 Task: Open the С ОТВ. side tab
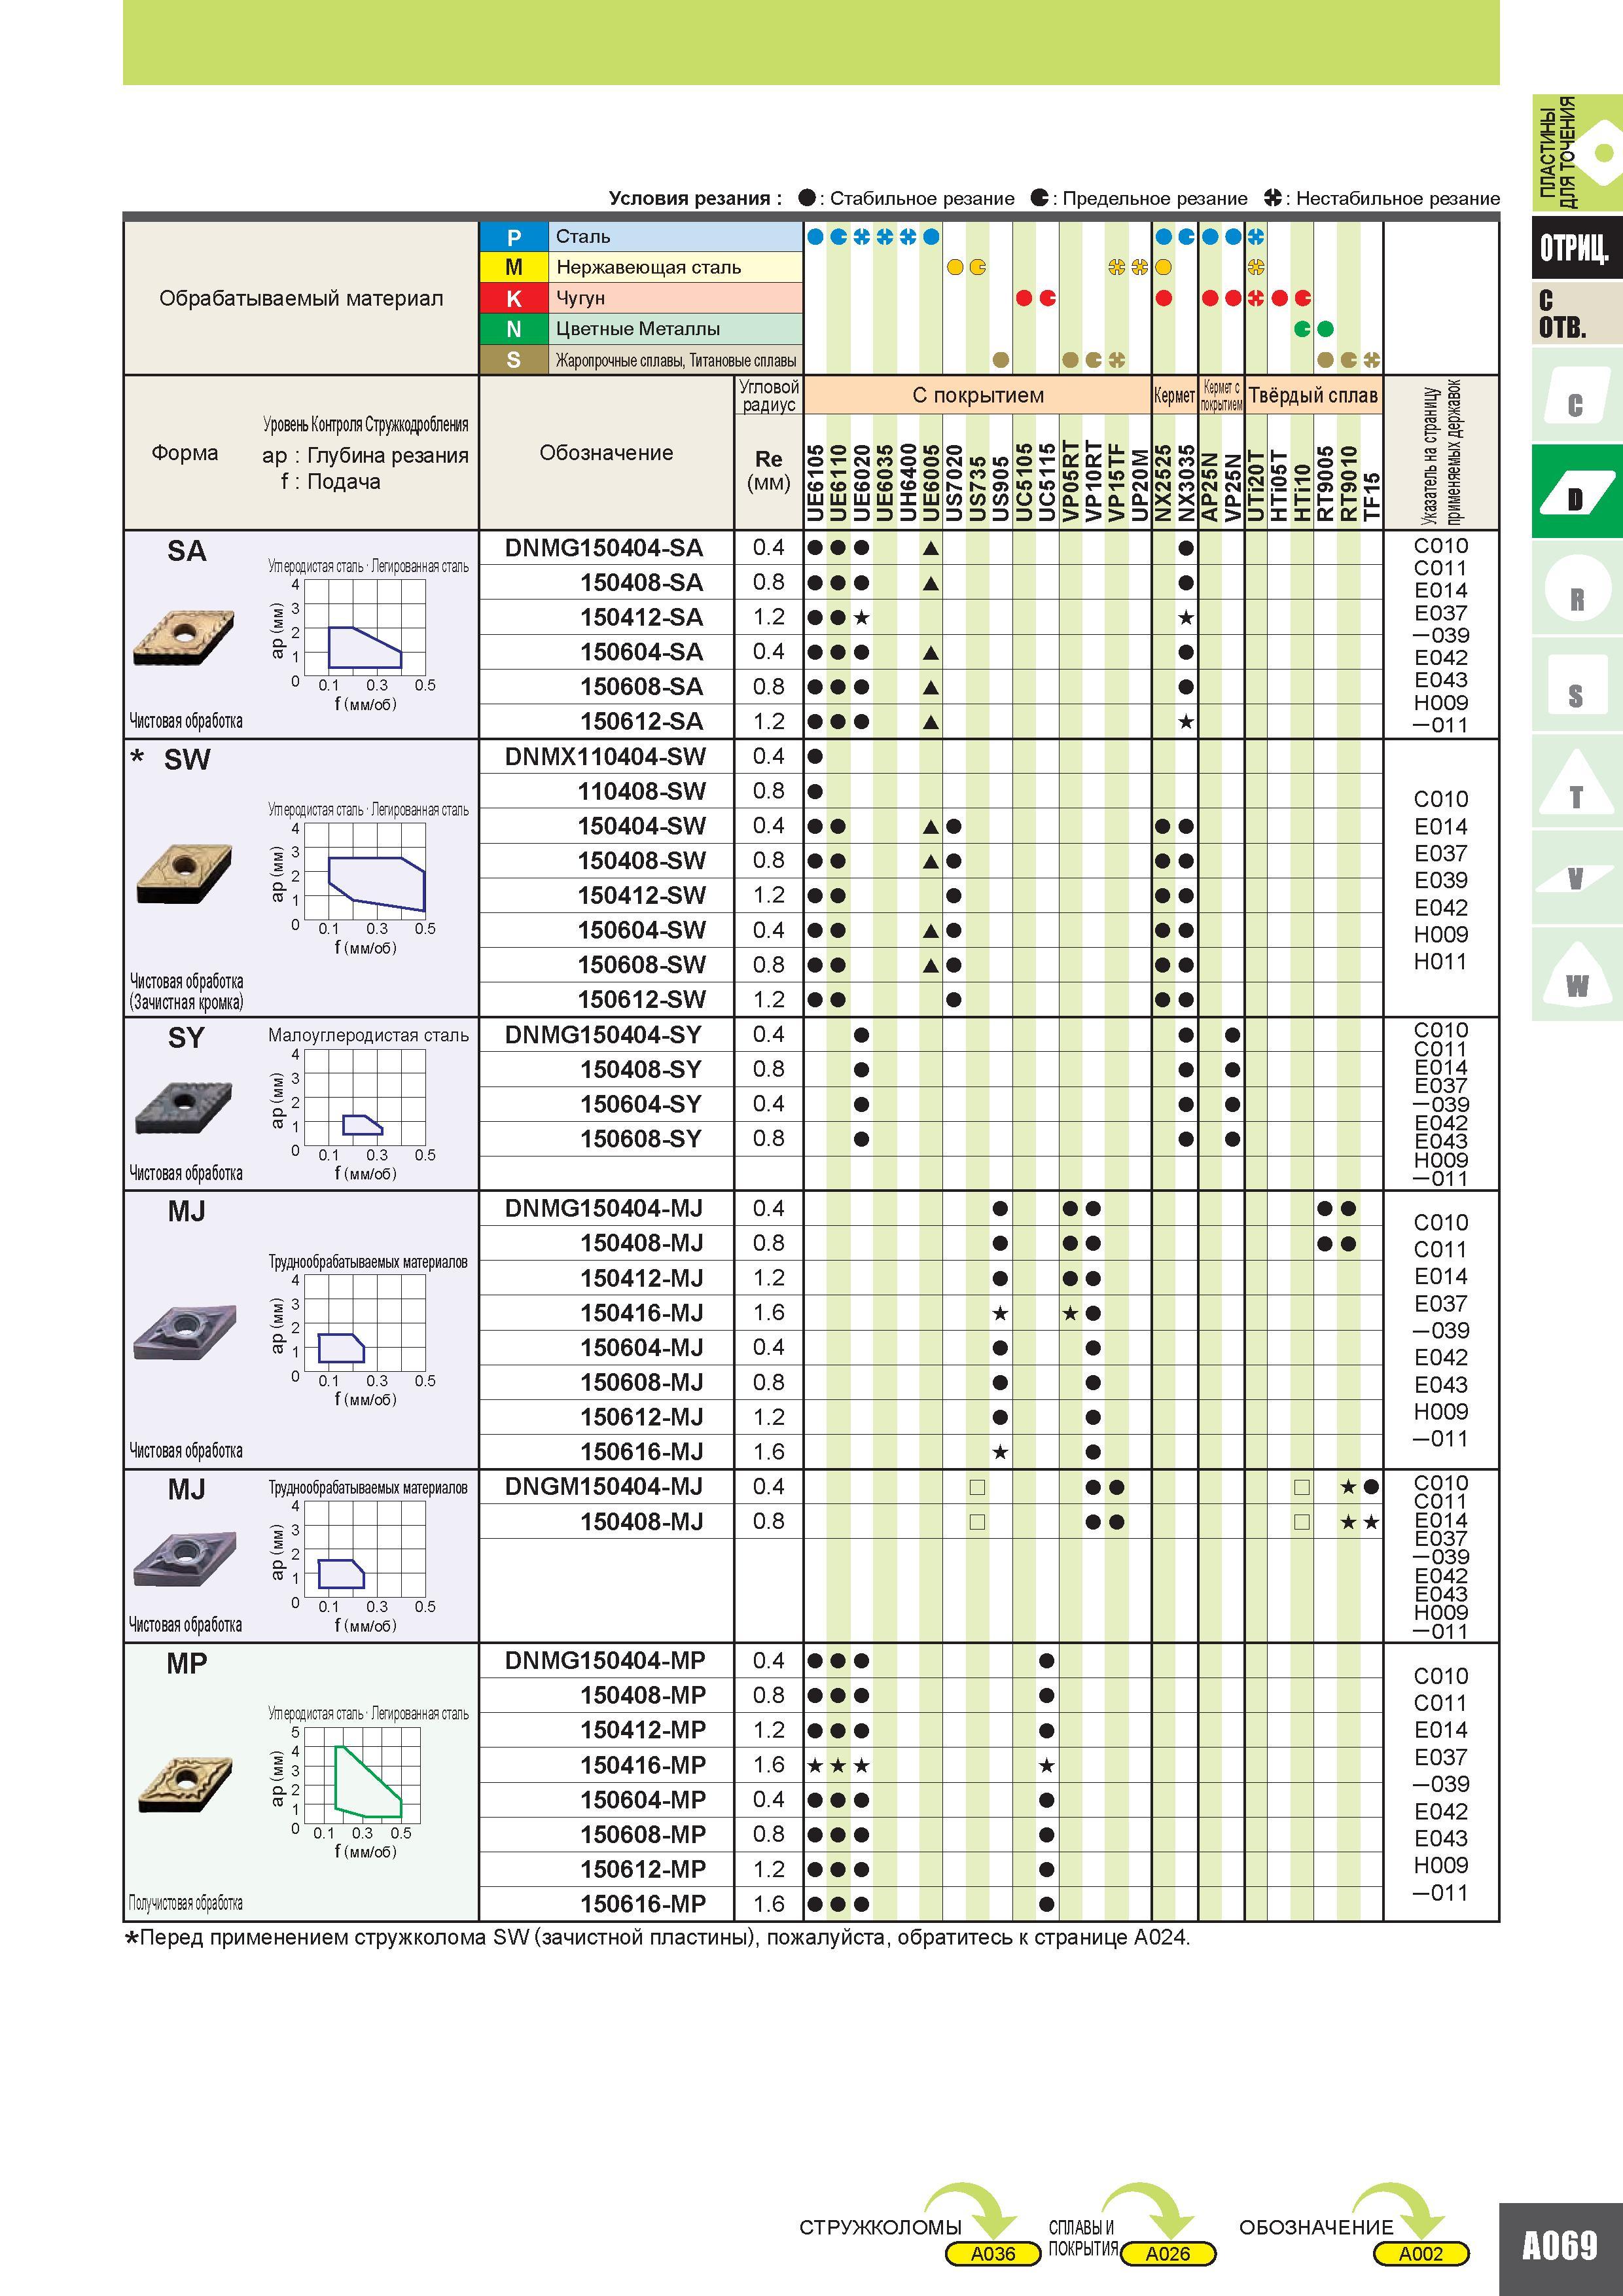click(1576, 314)
